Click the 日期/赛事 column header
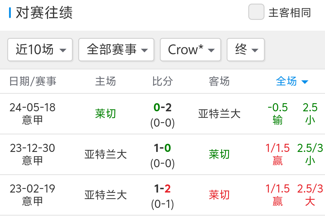This screenshot has width=325, height=219. (33, 81)
